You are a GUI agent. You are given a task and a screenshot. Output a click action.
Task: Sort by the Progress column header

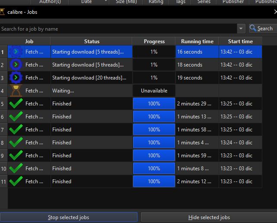pos(154,41)
